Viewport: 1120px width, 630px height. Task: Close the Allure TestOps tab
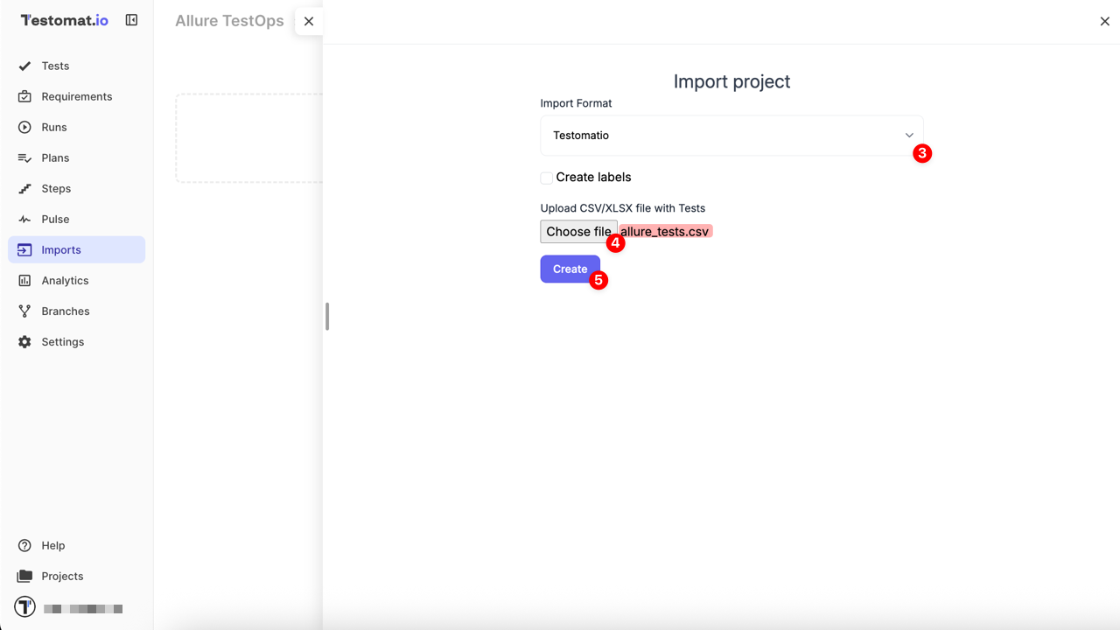click(x=309, y=21)
